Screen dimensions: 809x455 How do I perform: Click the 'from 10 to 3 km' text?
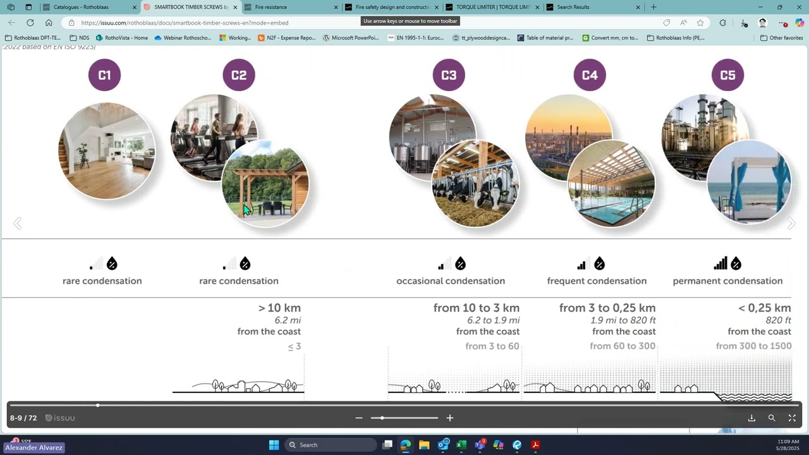click(x=477, y=308)
